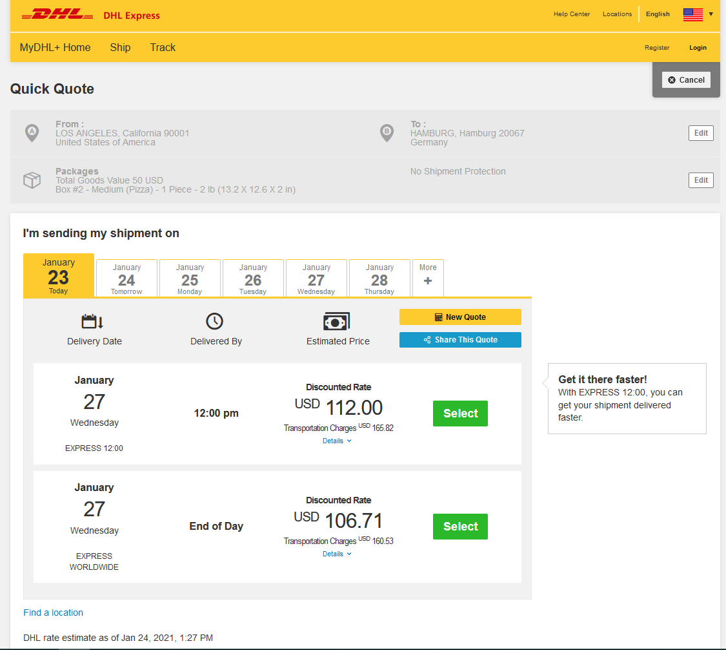726x650 pixels.
Task: Select the January 24 Tomorrow tab
Action: pyautogui.click(x=126, y=278)
